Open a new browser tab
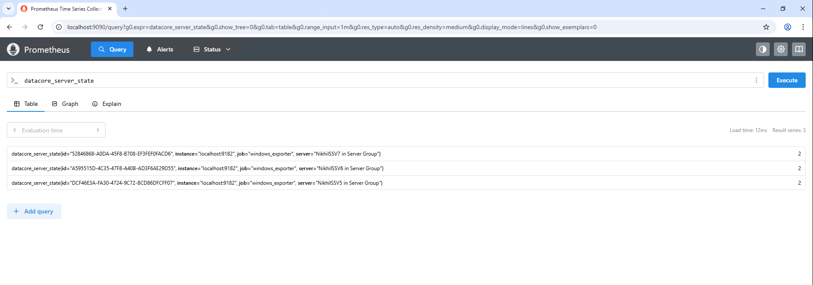813x285 pixels. (x=125, y=9)
